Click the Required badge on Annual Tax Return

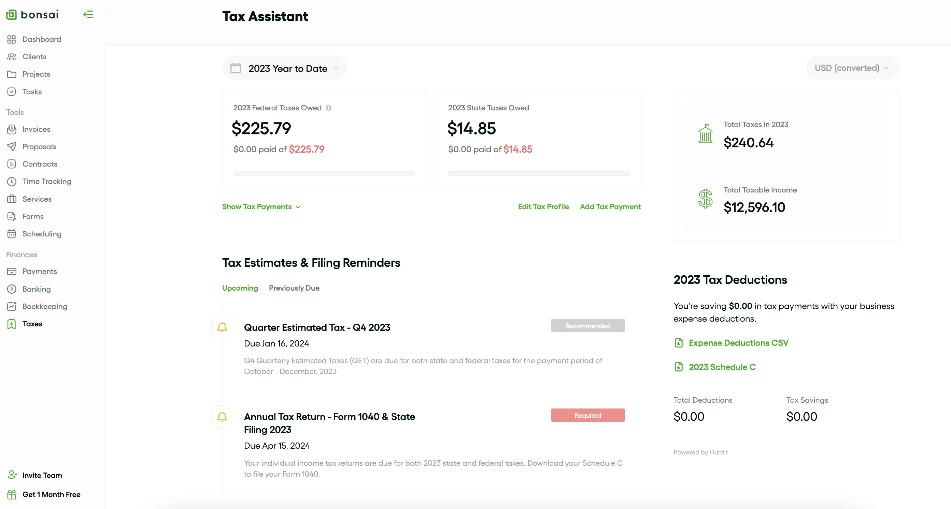pos(587,415)
